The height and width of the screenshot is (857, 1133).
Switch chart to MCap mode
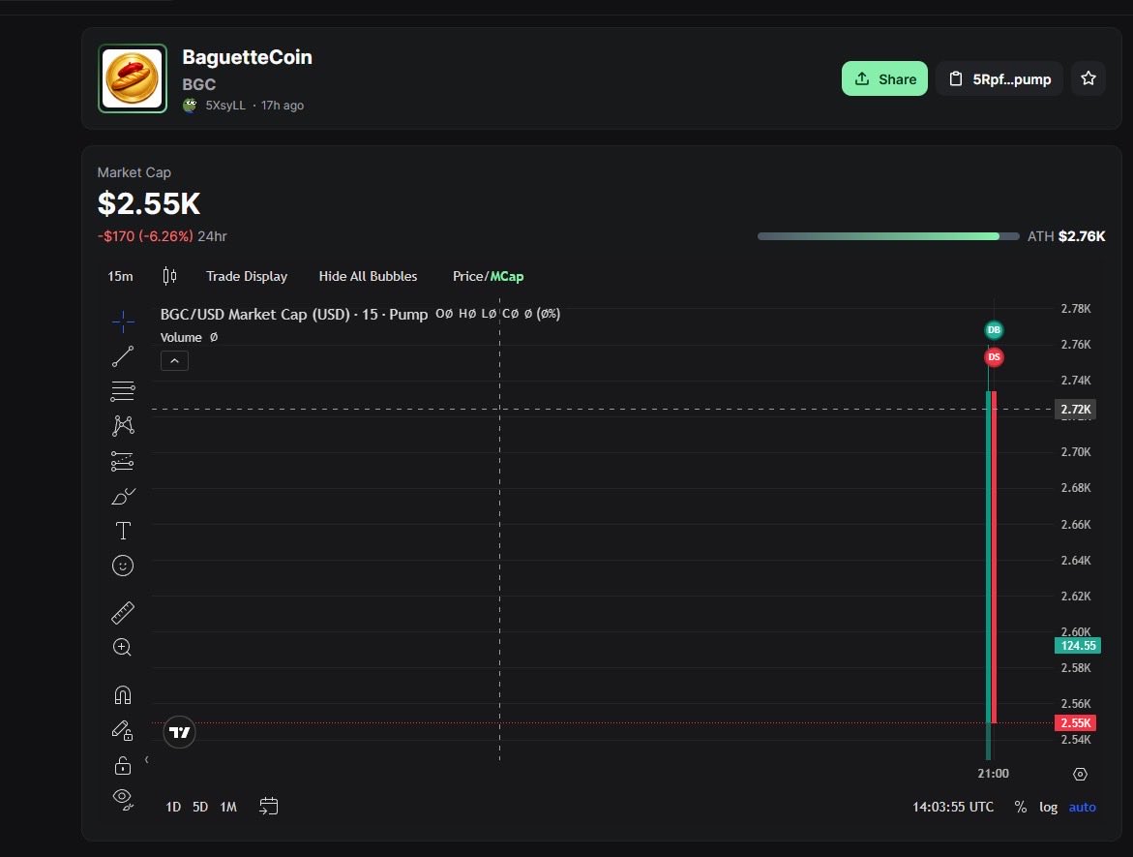point(507,276)
